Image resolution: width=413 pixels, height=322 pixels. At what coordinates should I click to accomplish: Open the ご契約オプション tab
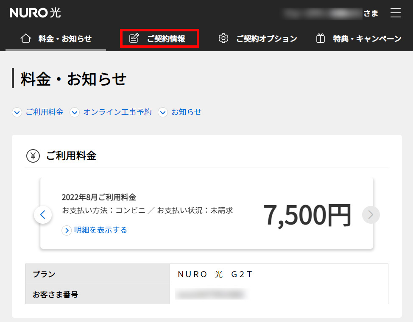pos(258,39)
